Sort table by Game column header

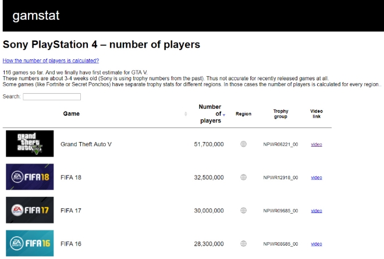pyautogui.click(x=71, y=113)
